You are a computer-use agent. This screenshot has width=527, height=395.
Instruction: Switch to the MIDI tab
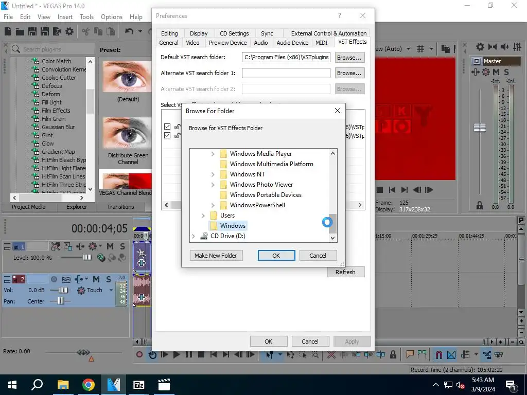pos(321,43)
